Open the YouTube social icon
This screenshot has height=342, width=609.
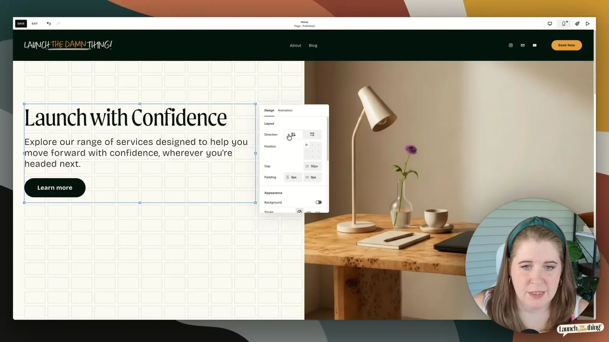(x=534, y=45)
